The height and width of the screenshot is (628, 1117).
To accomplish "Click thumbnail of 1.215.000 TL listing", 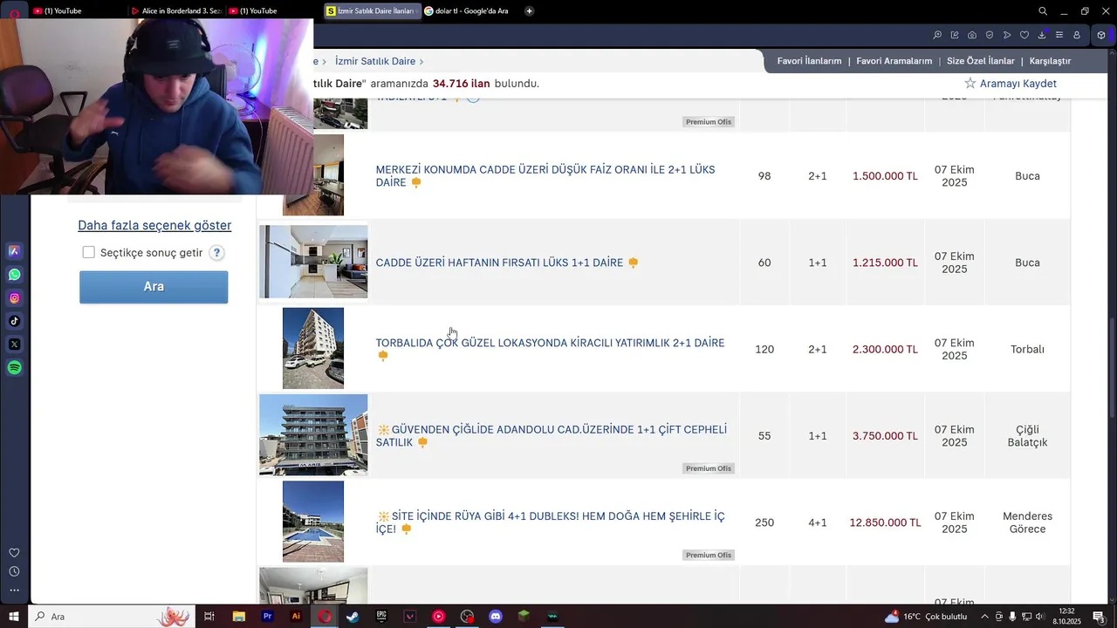I will 313,262.
